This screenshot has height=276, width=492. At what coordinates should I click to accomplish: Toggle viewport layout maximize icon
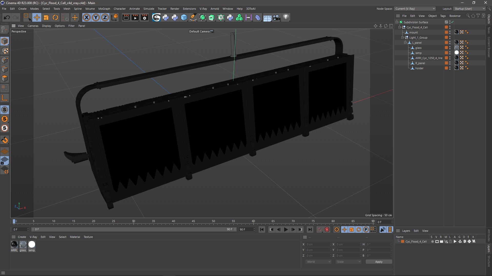click(391, 26)
